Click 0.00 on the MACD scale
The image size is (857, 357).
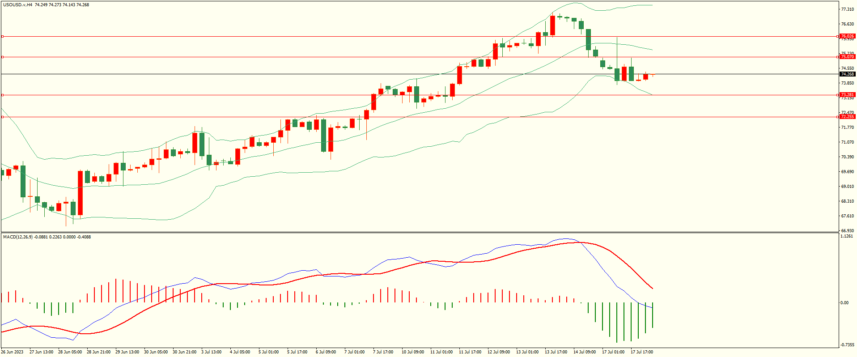tap(844, 303)
